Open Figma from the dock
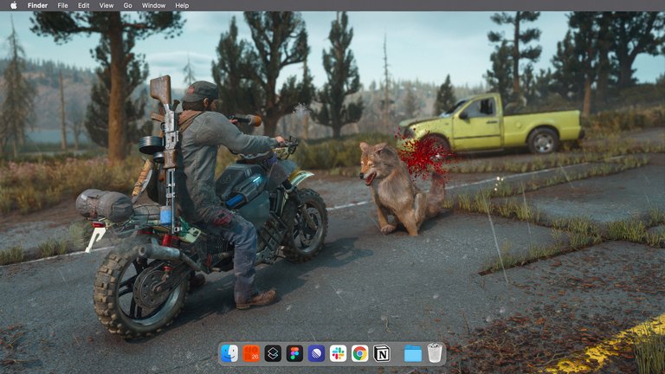The width and height of the screenshot is (665, 374). (x=294, y=353)
